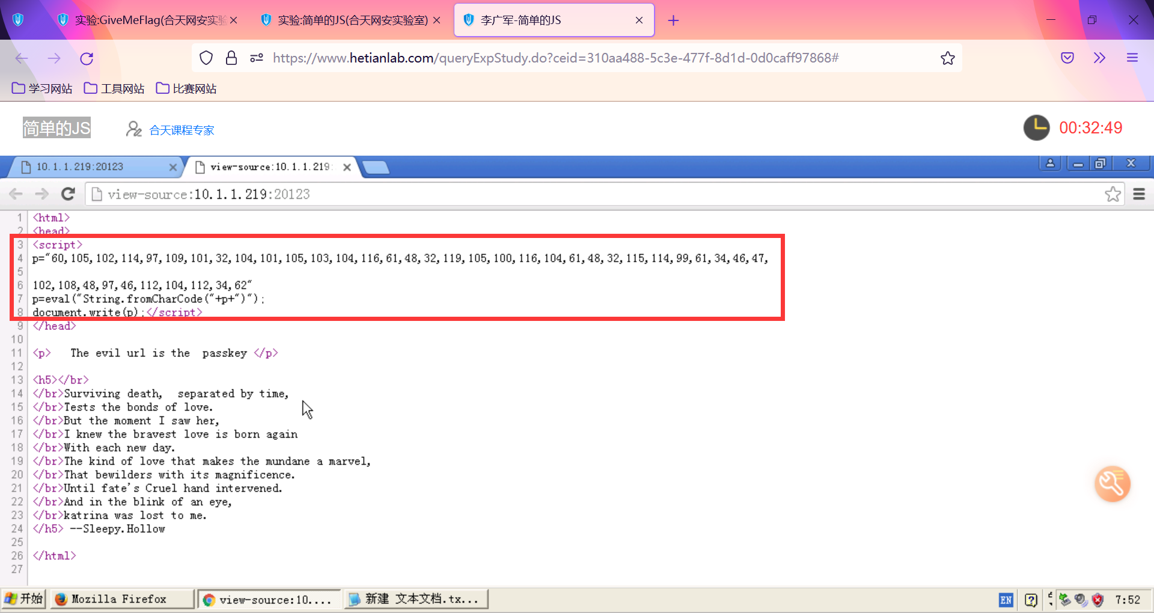
Task: Click the 简单的JS experiment title
Action: 56,128
